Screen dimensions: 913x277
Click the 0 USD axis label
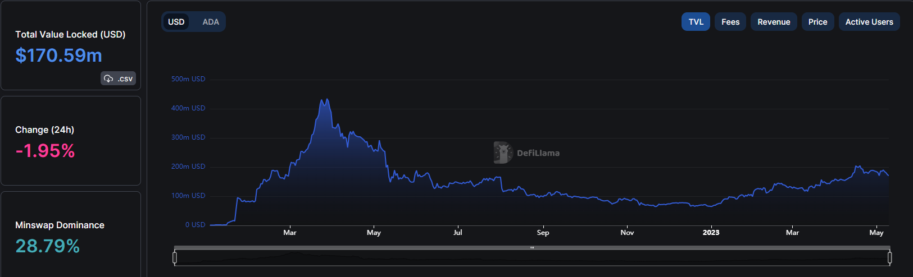[x=195, y=225]
